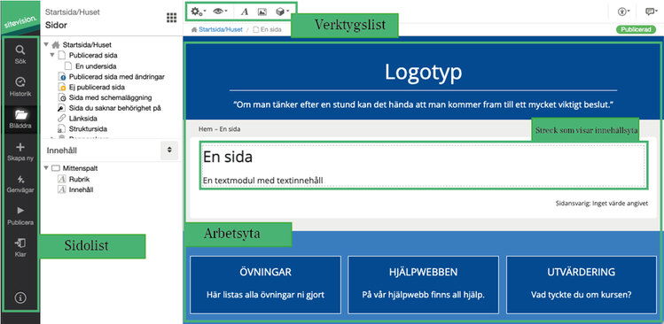Open Genvägar shortcuts

pos(20,183)
